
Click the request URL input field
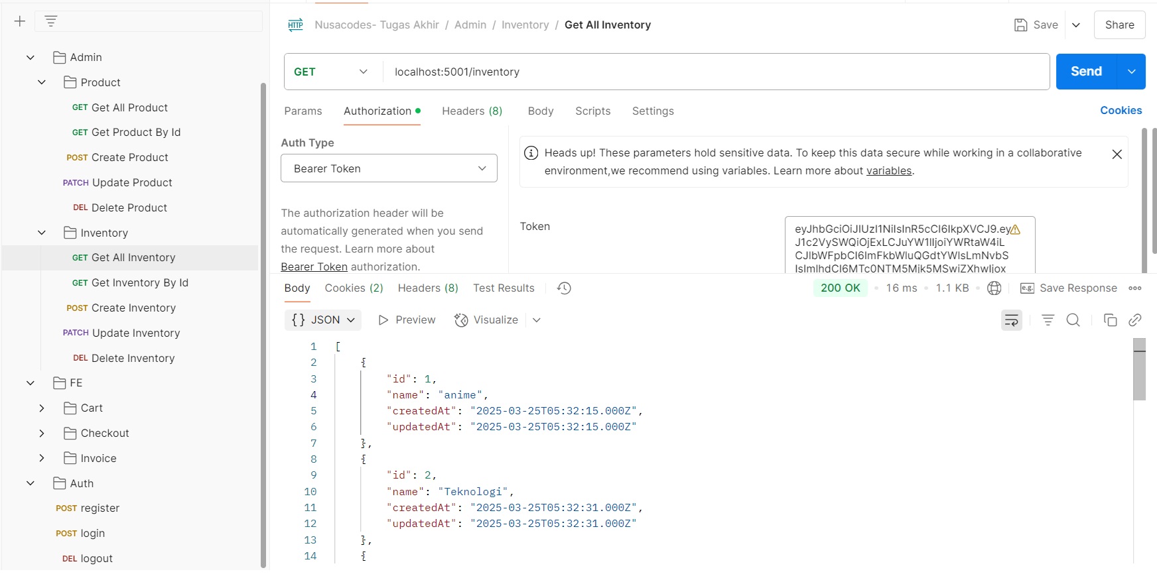(716, 72)
